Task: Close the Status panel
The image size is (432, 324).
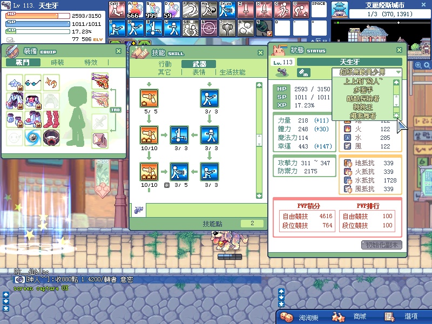Action: click(x=399, y=50)
